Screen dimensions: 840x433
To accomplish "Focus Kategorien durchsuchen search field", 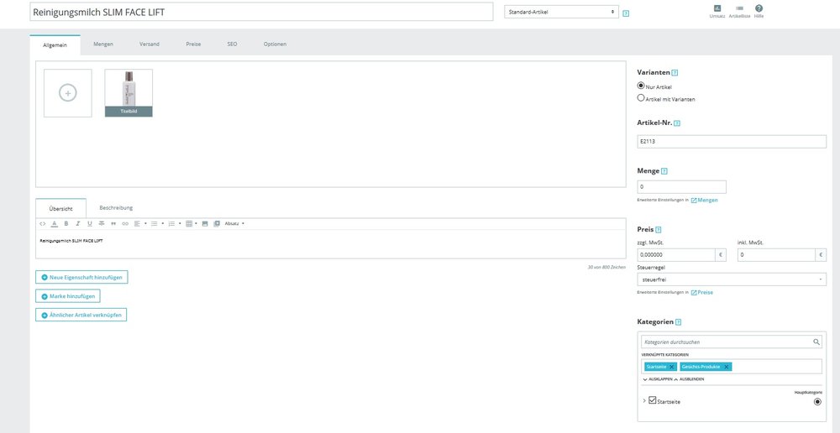I will point(732,342).
